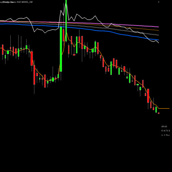
Task: Click the last small red candlestick
Action: pyautogui.click(x=159, y=113)
